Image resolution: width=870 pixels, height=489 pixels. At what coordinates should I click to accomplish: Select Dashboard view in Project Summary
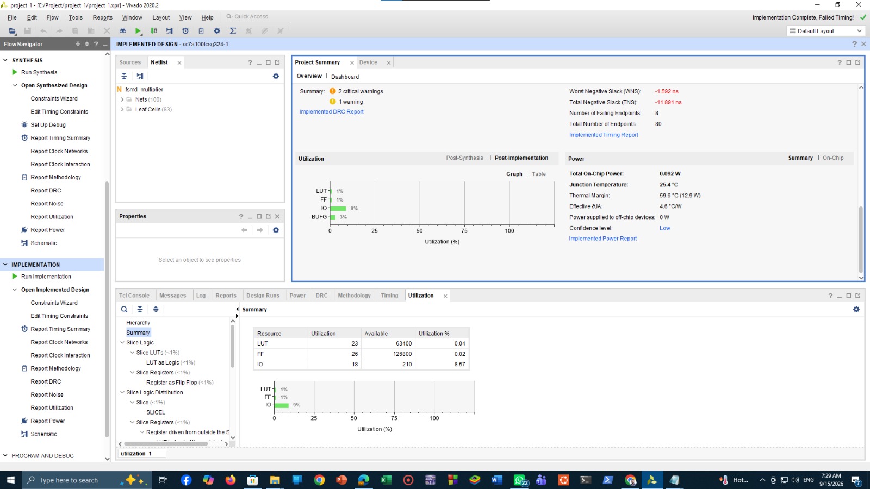345,77
